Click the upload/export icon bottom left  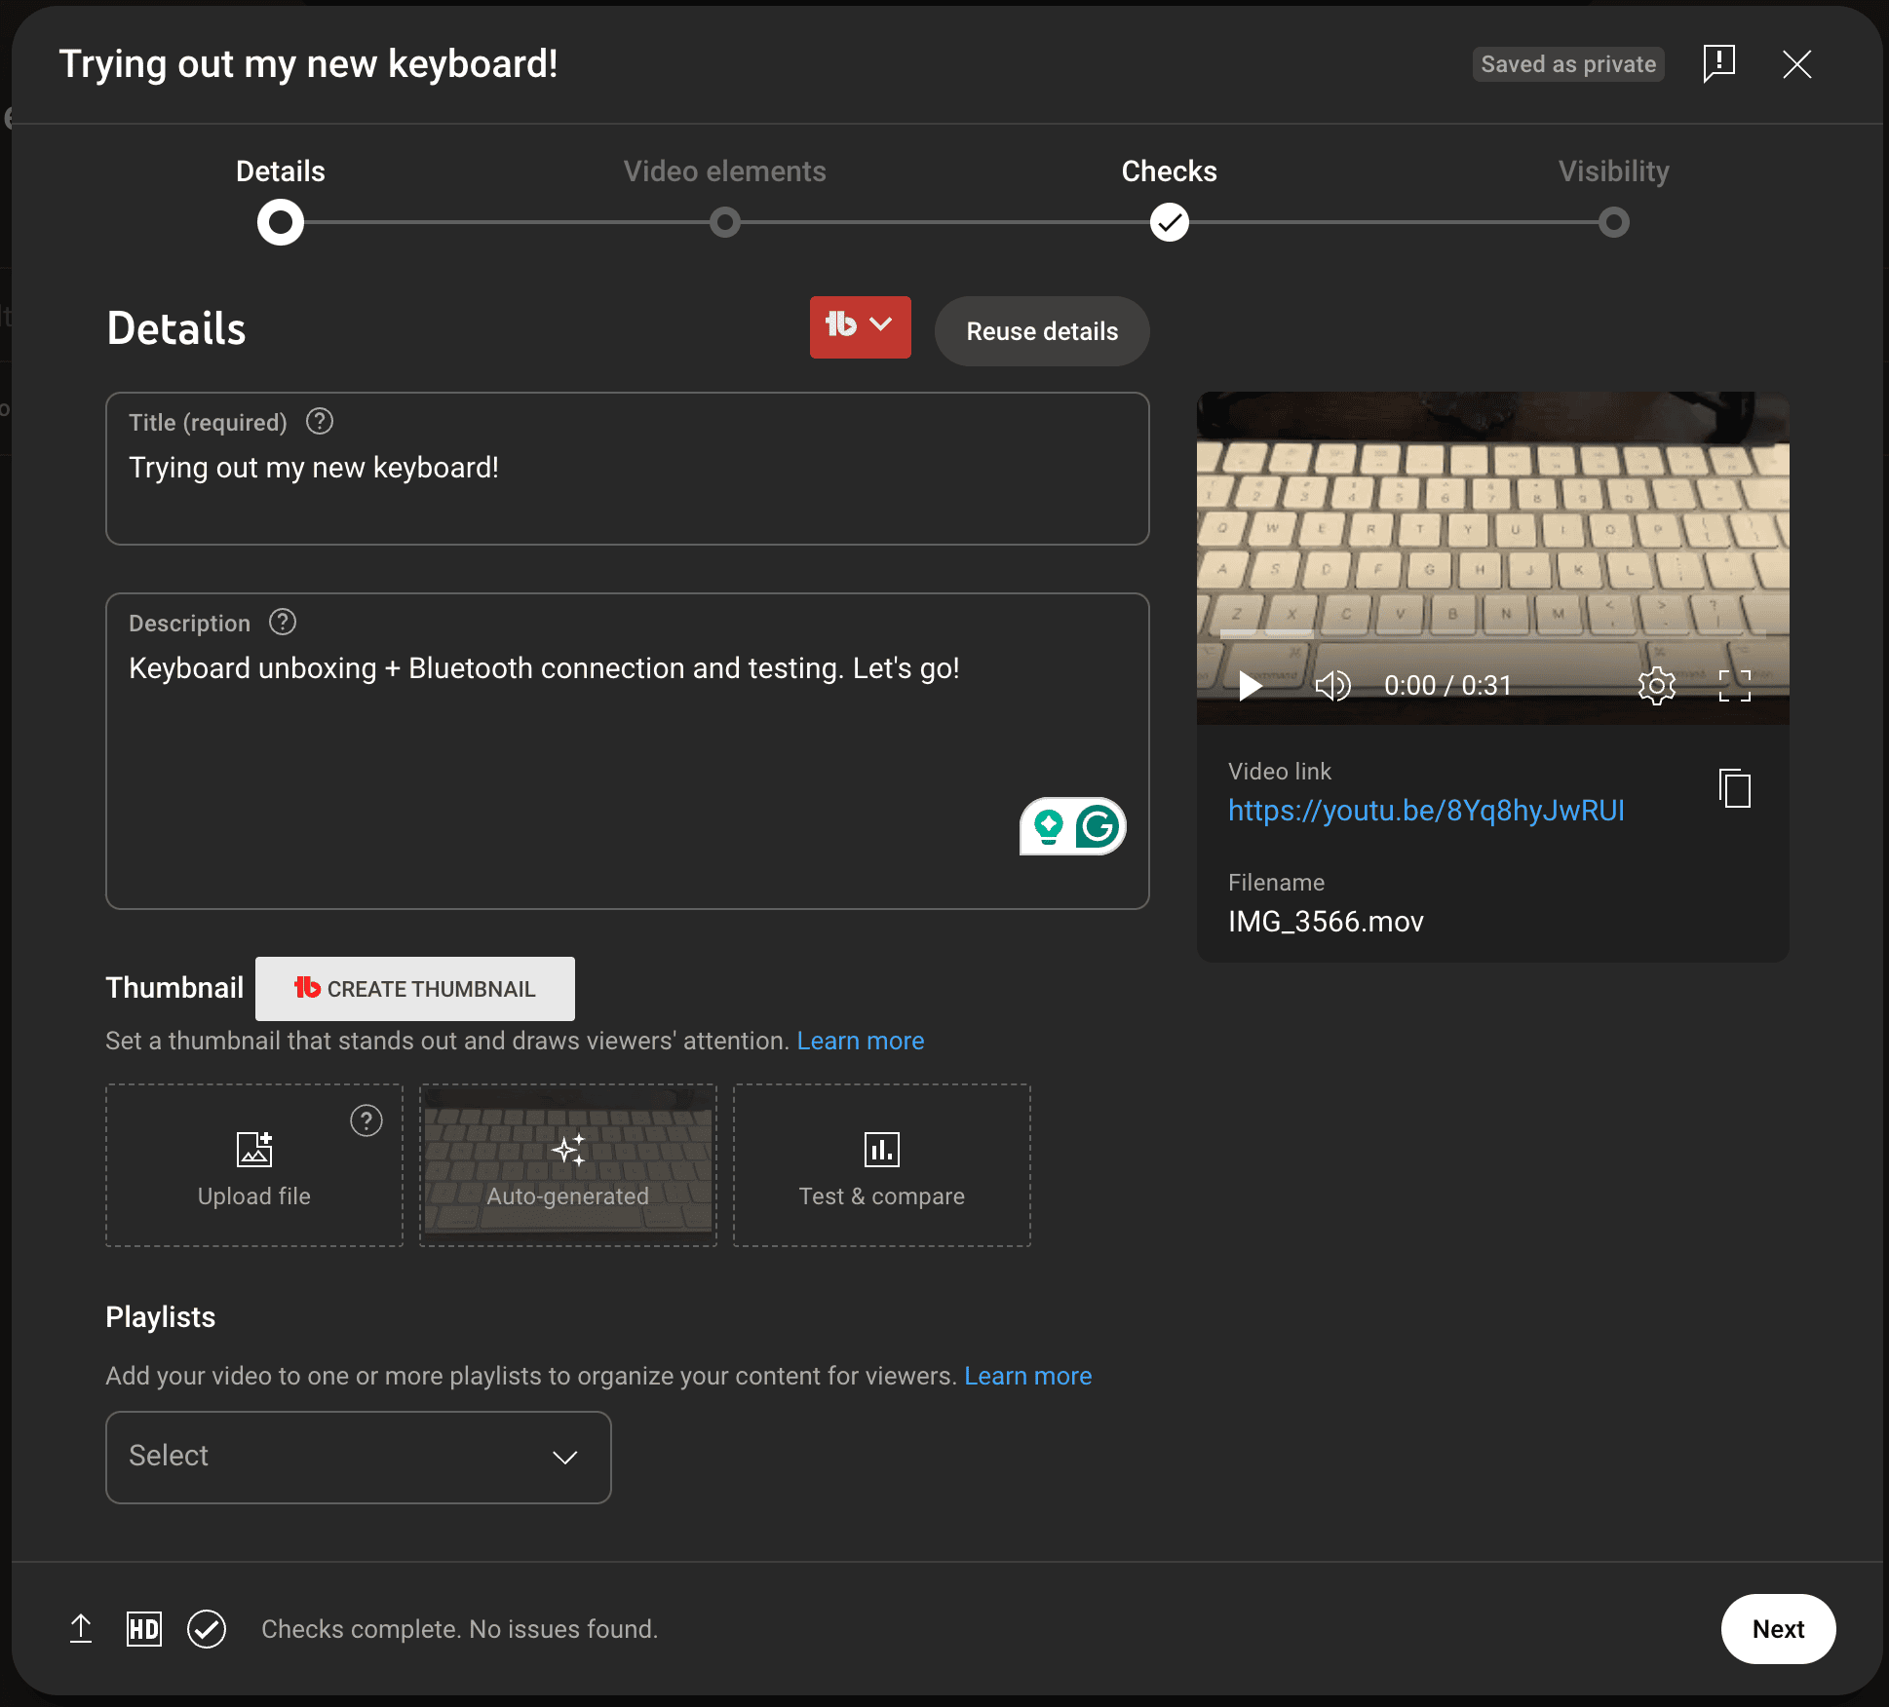point(81,1628)
